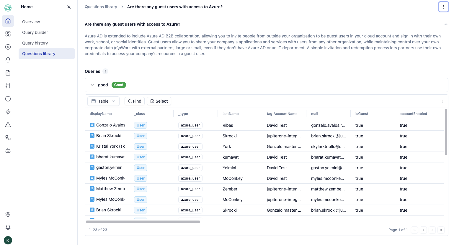Click the lastName column header
The width and height of the screenshot is (454, 245).
tap(231, 114)
